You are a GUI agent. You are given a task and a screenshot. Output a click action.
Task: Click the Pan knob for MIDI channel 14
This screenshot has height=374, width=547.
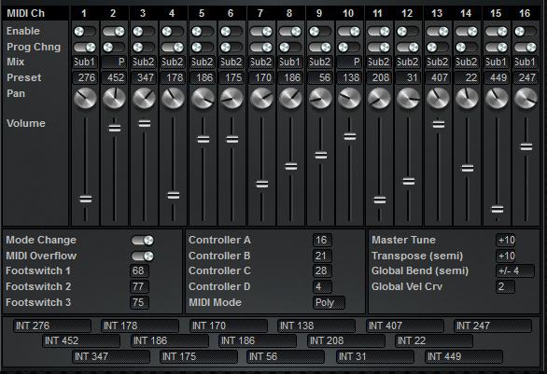coord(467,98)
